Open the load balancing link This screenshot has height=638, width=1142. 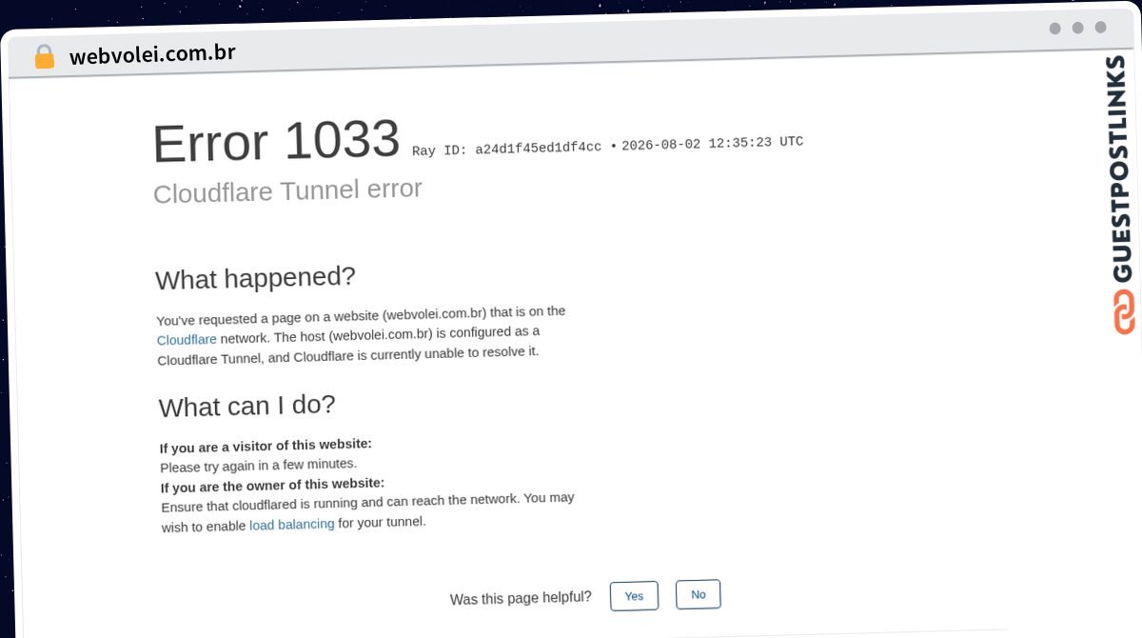[291, 525]
